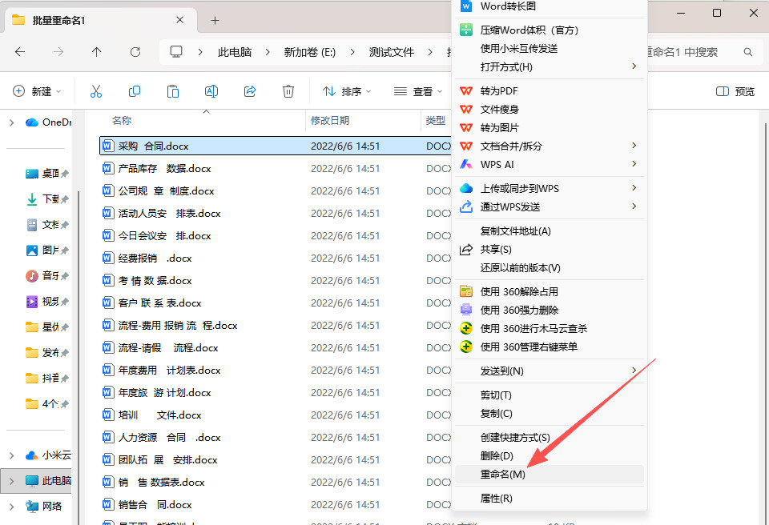Open the 视频 videos shortcut in sidebar

point(47,302)
